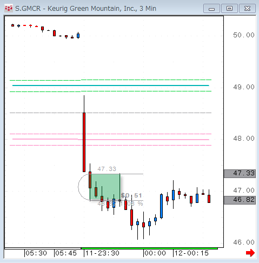Click the chart app icon in title bar
This screenshot has height=263, width=259.
click(x=9, y=9)
